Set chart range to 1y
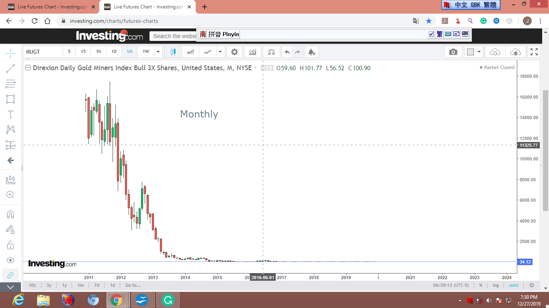The width and height of the screenshot is (549, 308). pos(64,285)
